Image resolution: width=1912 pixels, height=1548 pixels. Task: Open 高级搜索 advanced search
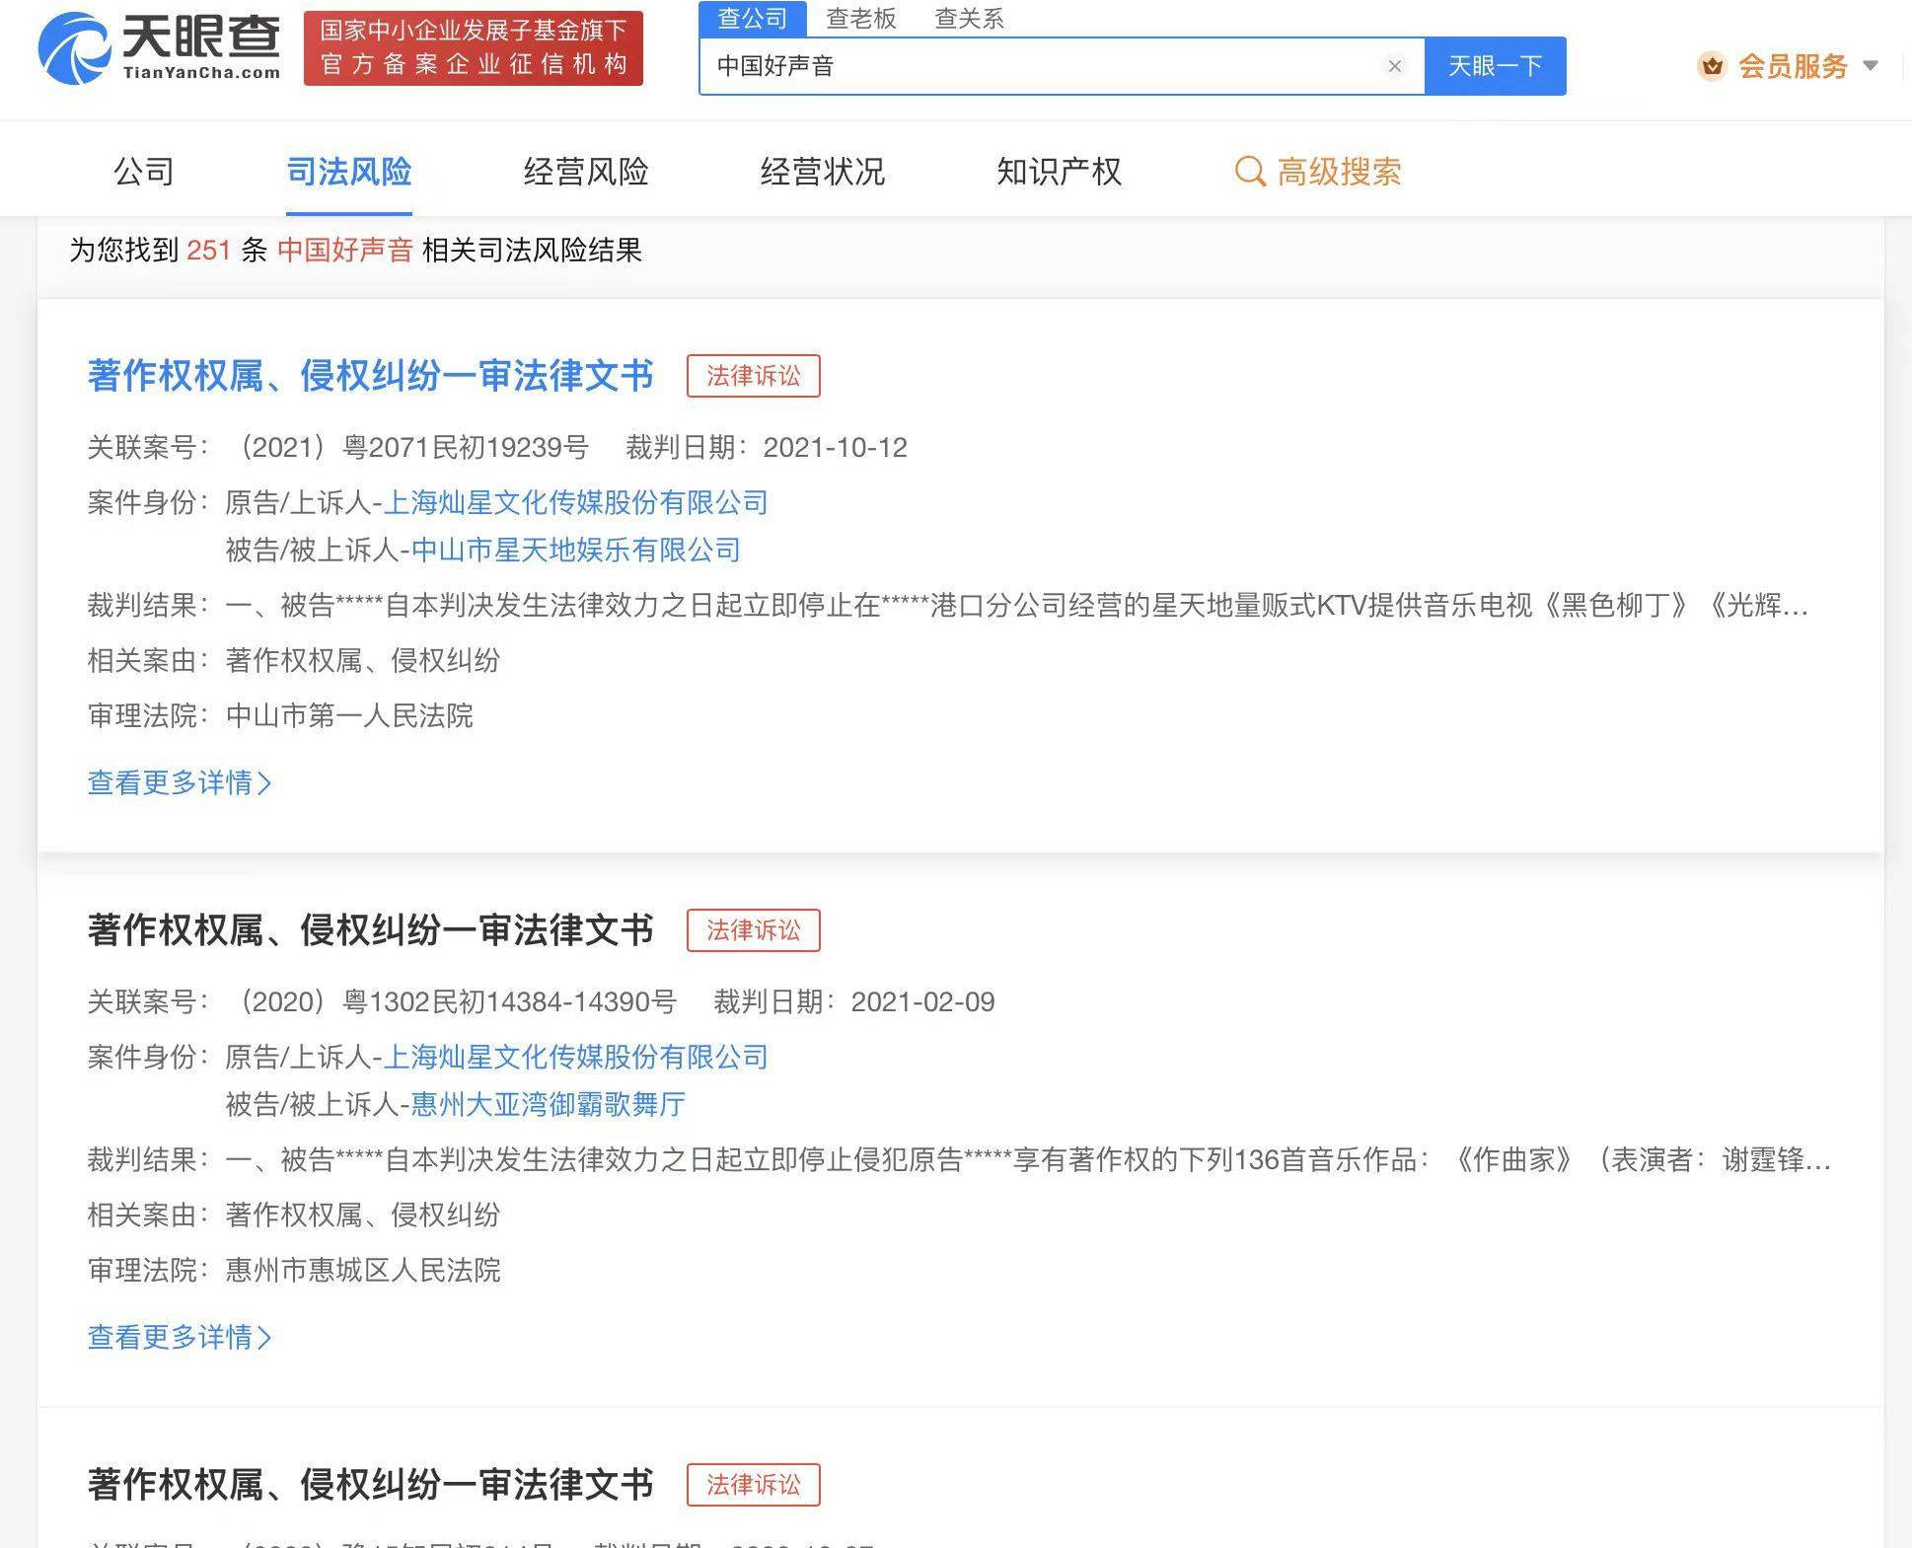[x=1339, y=172]
